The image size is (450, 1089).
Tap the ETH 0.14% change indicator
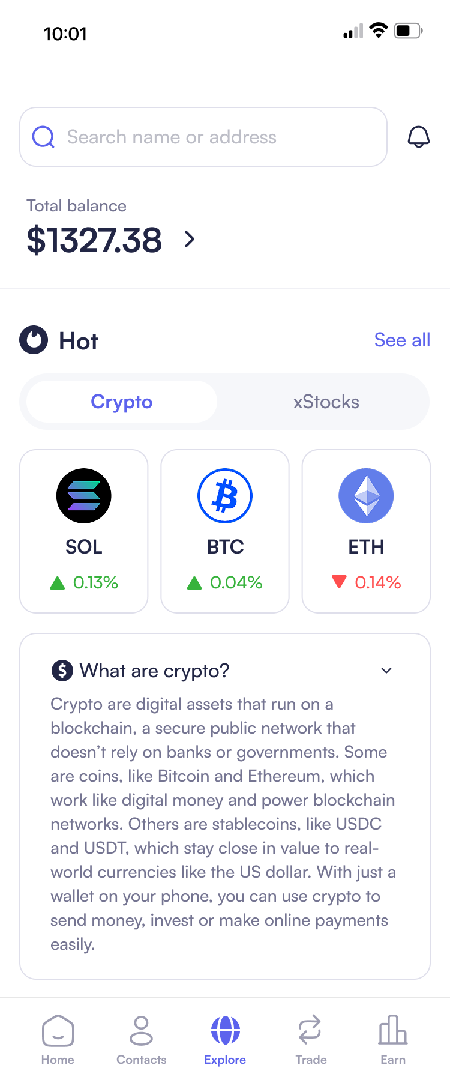(367, 582)
